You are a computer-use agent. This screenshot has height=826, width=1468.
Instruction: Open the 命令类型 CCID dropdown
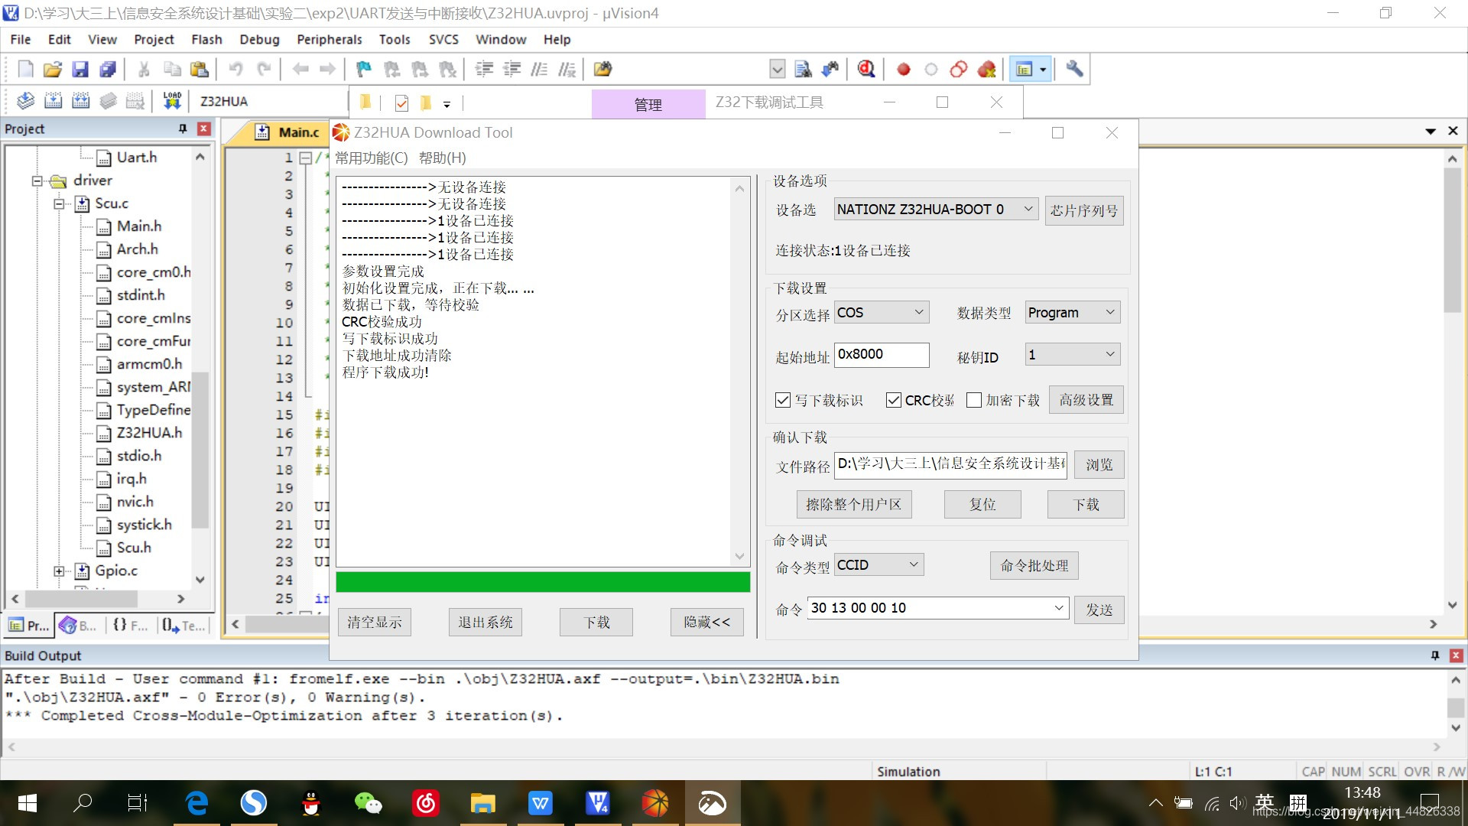click(x=879, y=564)
